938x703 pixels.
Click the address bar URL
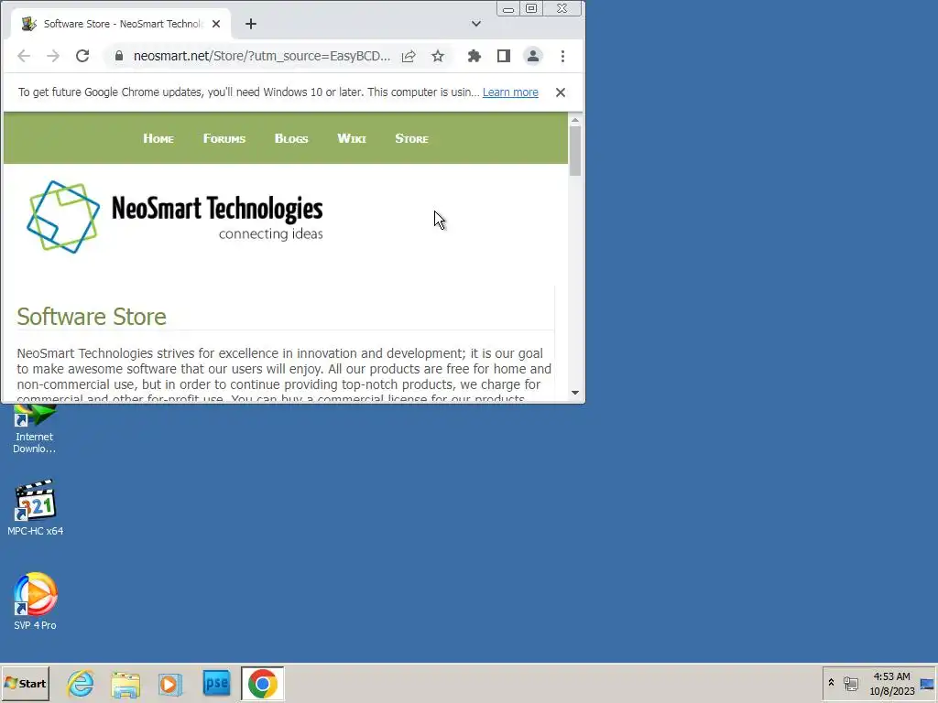262,56
